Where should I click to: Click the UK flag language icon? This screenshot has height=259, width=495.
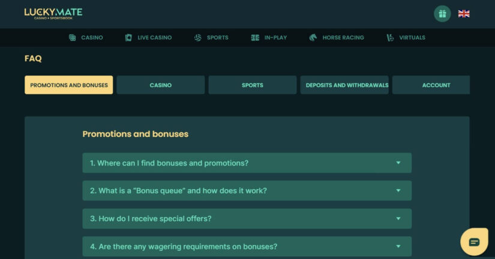point(464,13)
